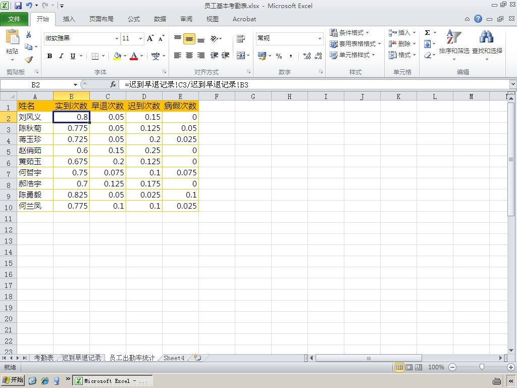Switch to the 考勤表 sheet tab
Image resolution: width=517 pixels, height=388 pixels.
43,358
